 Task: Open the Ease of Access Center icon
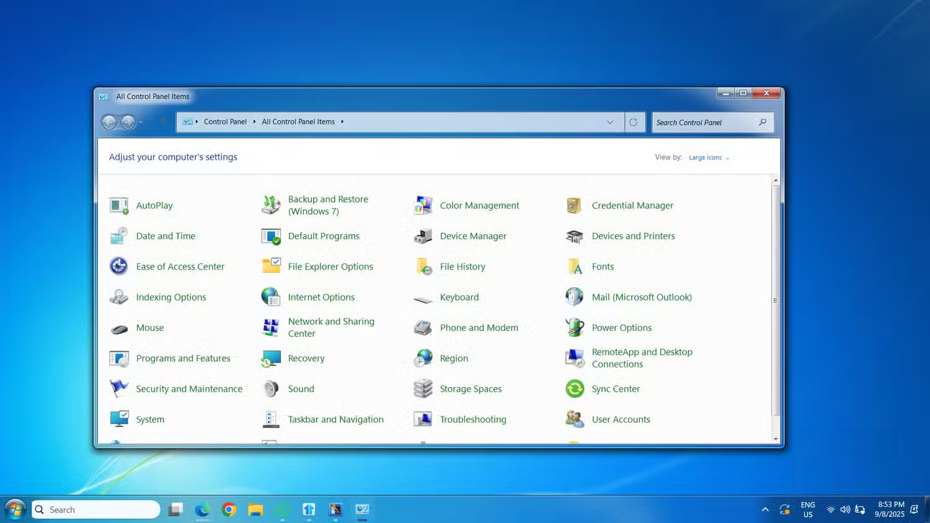(118, 266)
